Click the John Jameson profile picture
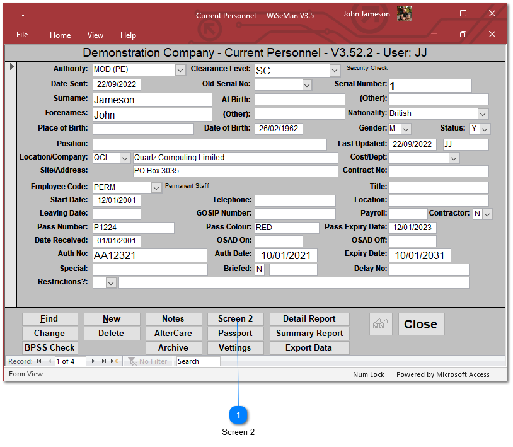Screen dimensions: 513x447 (x=405, y=14)
